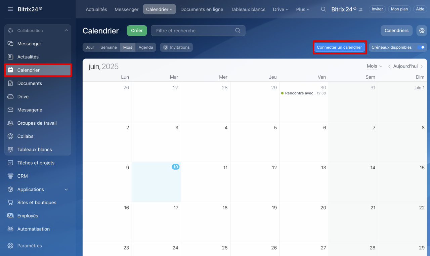Click the Groupes de travail people icon

point(10,123)
